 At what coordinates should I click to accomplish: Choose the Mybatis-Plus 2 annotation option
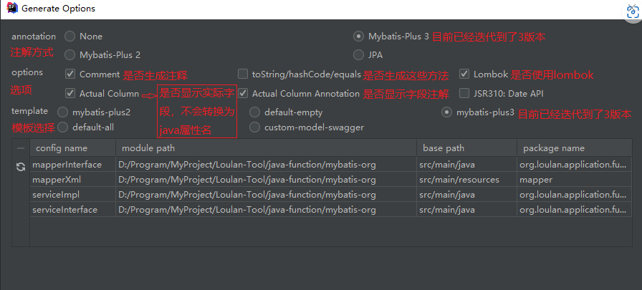tap(70, 54)
